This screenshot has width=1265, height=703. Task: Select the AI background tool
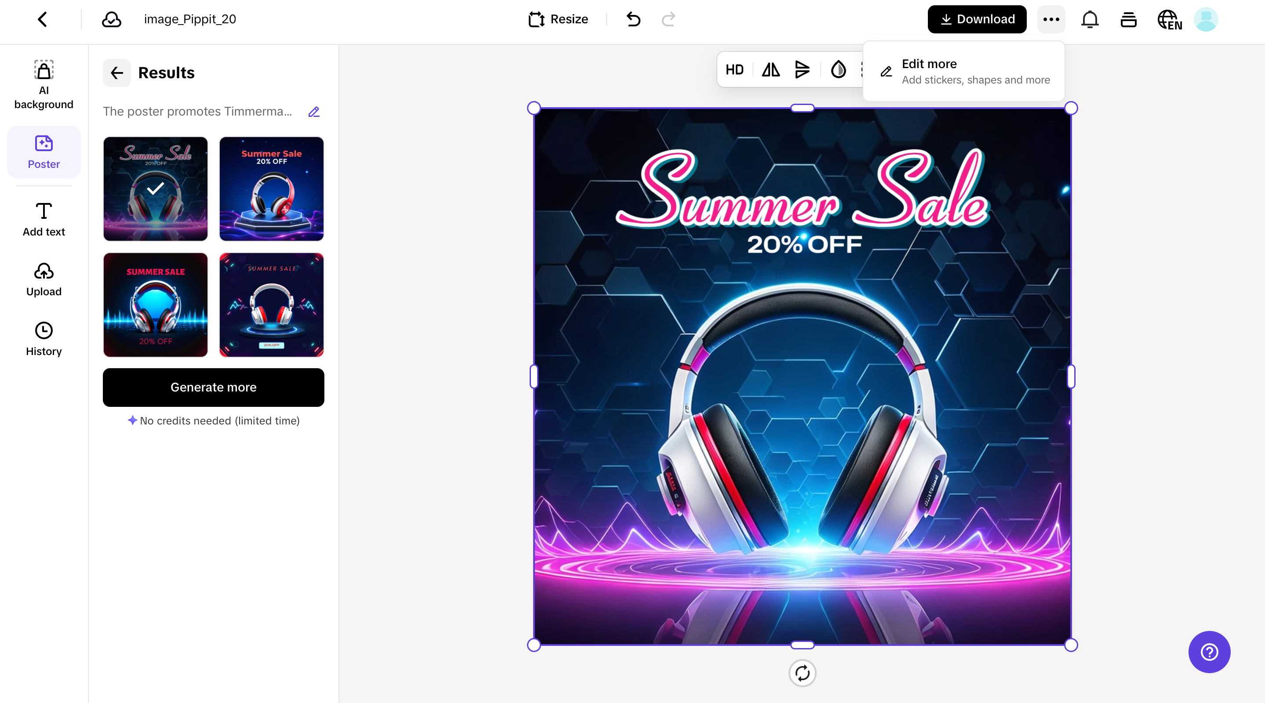pos(44,83)
